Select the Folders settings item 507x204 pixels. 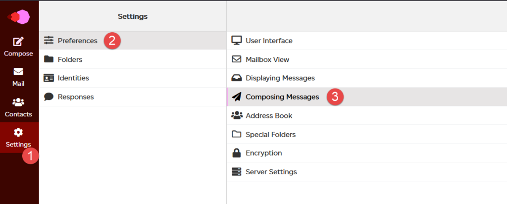pos(133,59)
